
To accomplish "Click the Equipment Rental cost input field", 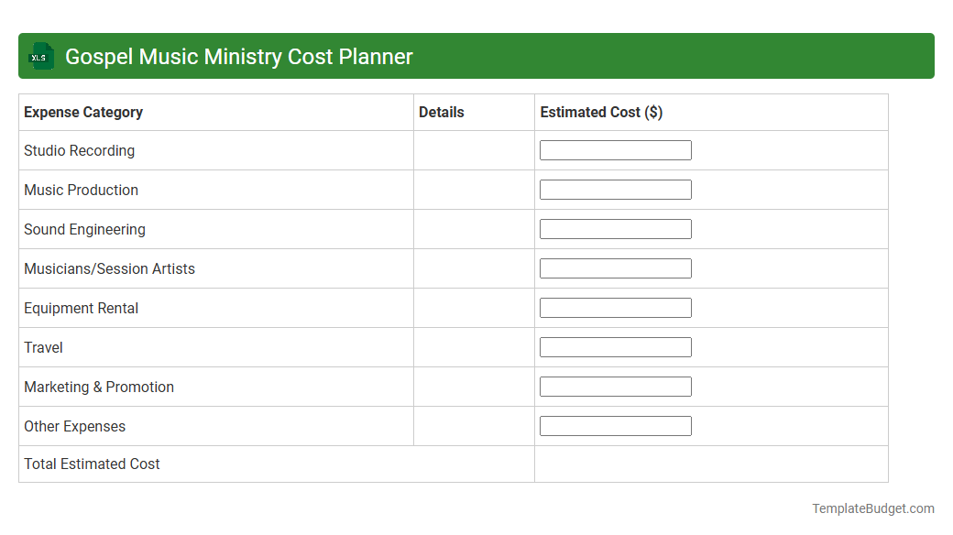I will click(x=616, y=307).
